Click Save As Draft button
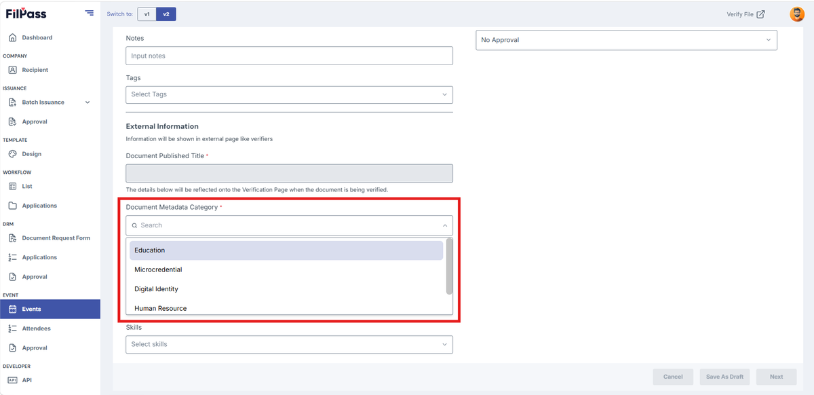The height and width of the screenshot is (395, 814). point(724,377)
